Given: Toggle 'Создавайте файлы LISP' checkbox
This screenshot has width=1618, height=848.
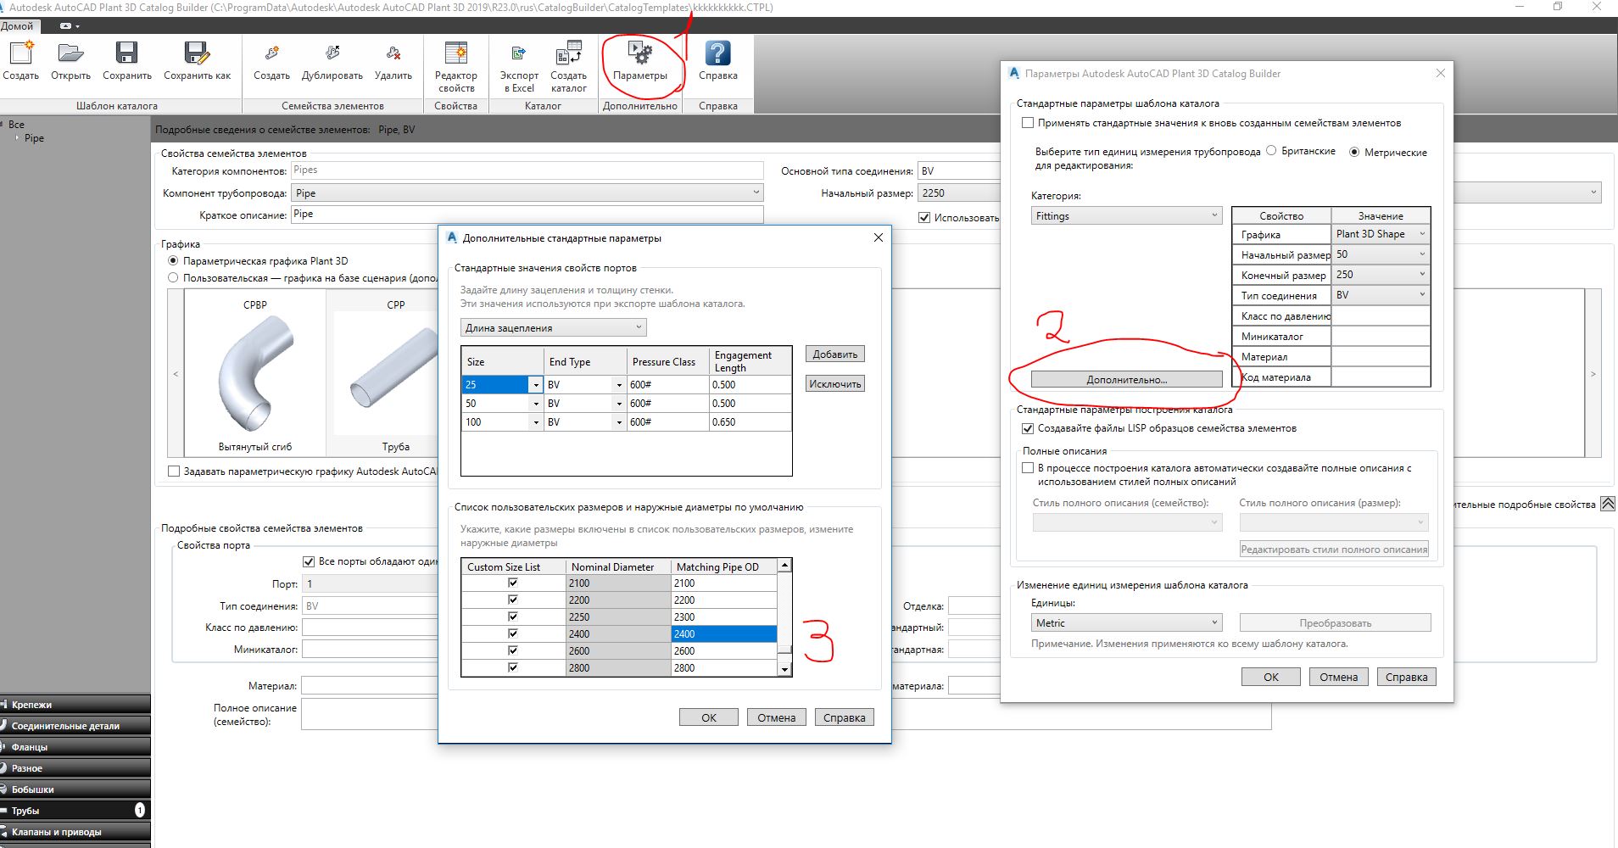Looking at the screenshot, I should 1028,428.
